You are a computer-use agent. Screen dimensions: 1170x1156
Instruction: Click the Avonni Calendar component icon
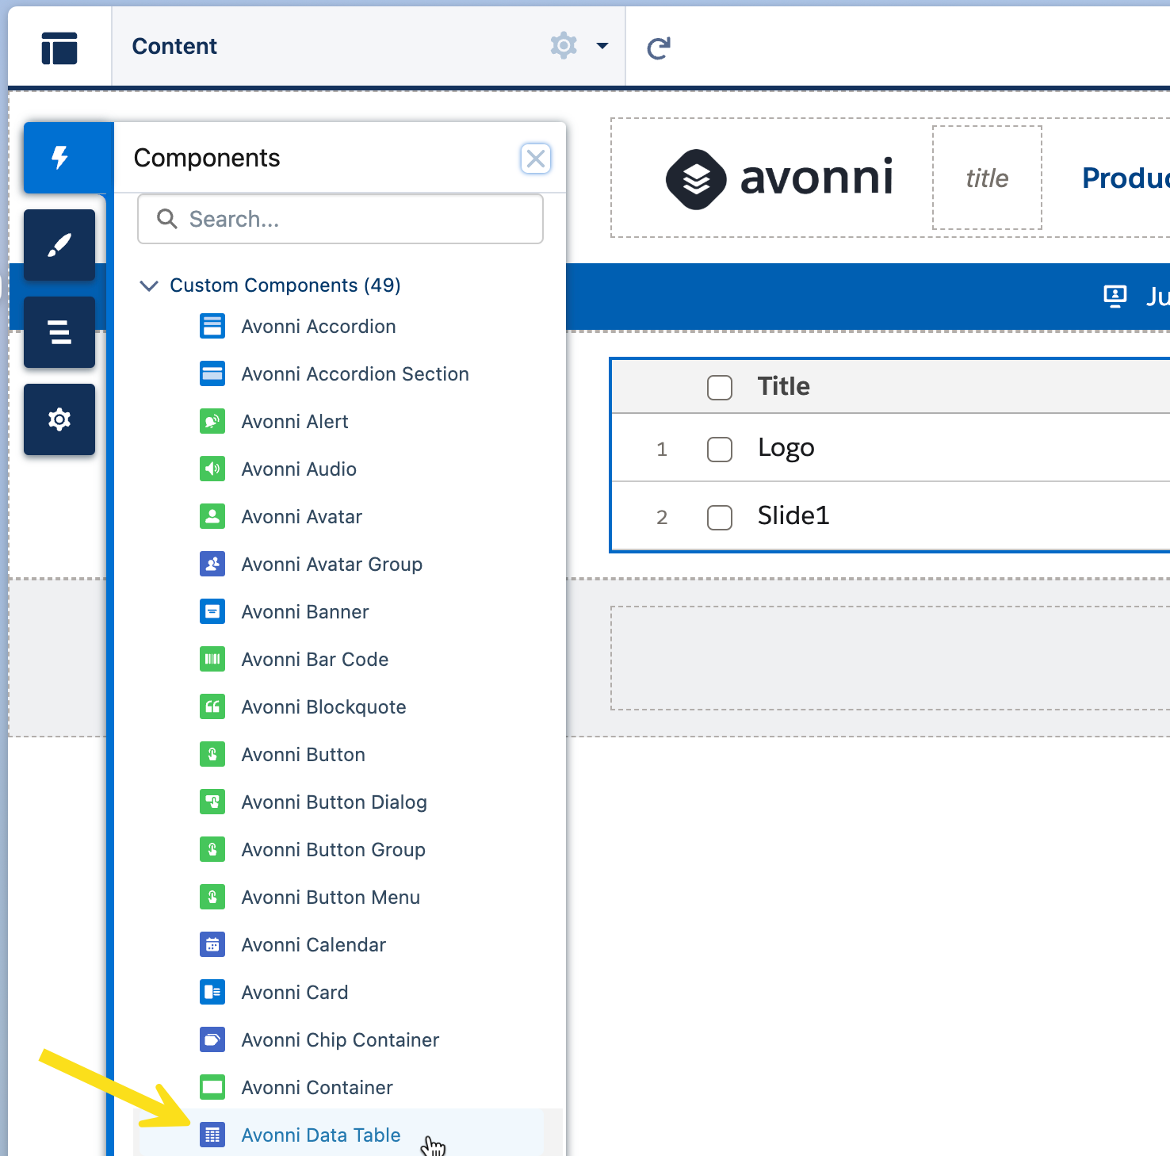coord(212,944)
